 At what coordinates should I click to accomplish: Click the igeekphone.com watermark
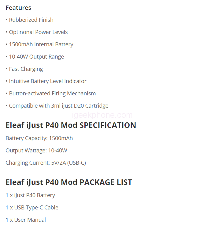(x=102, y=115)
